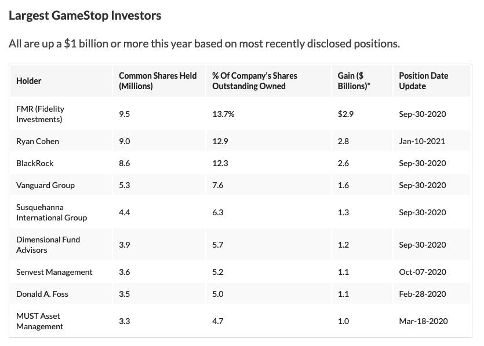Click the % Of Company's Shares Outstanding header
484x346 pixels.
tap(253, 81)
